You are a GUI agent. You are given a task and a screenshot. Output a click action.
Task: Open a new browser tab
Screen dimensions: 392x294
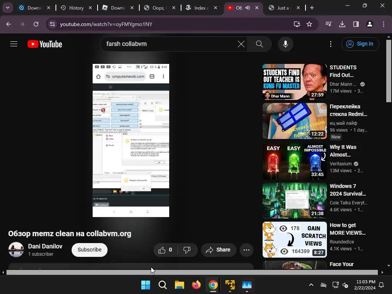[x=312, y=8]
